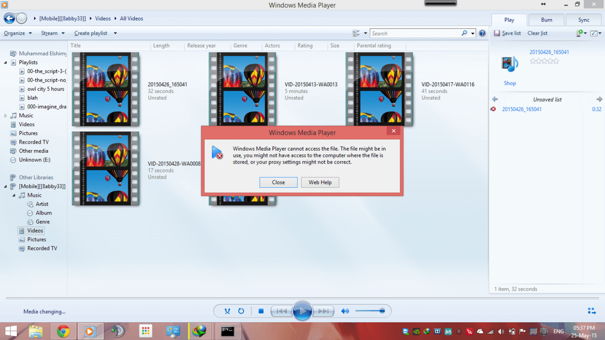This screenshot has height=340, width=605.
Task: Click the View options icon
Action: pos(356,33)
